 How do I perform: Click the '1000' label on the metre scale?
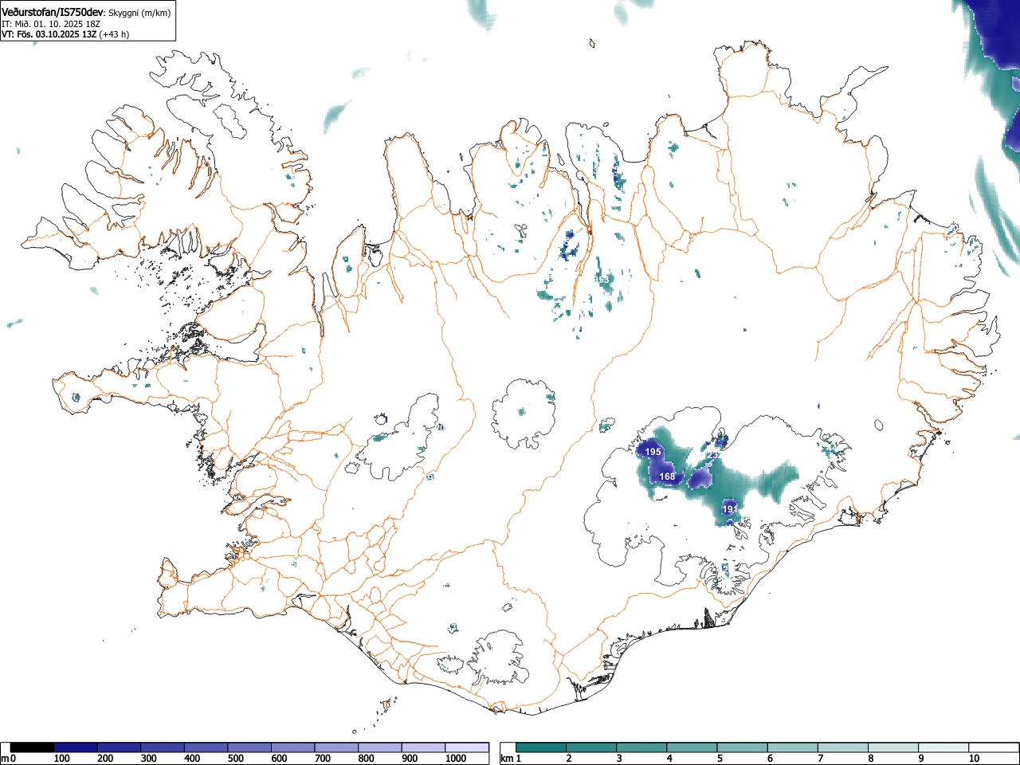pos(456,759)
